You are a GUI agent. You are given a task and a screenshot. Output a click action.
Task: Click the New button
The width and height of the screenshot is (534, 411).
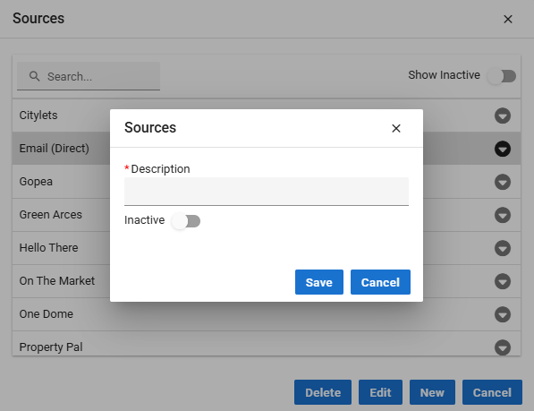tap(432, 392)
